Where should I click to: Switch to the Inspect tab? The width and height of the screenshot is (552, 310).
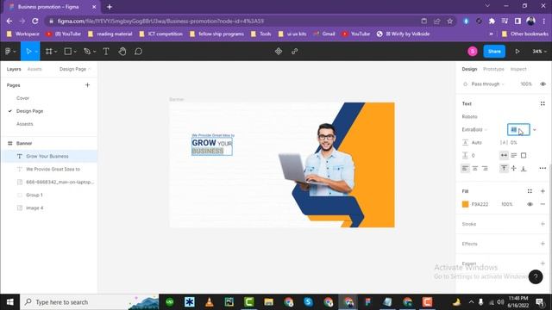(518, 69)
